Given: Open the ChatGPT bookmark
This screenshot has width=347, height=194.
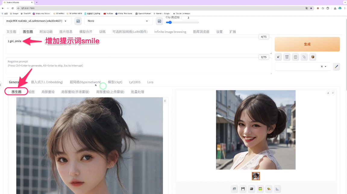Looking at the screenshot, I should click(26, 14).
